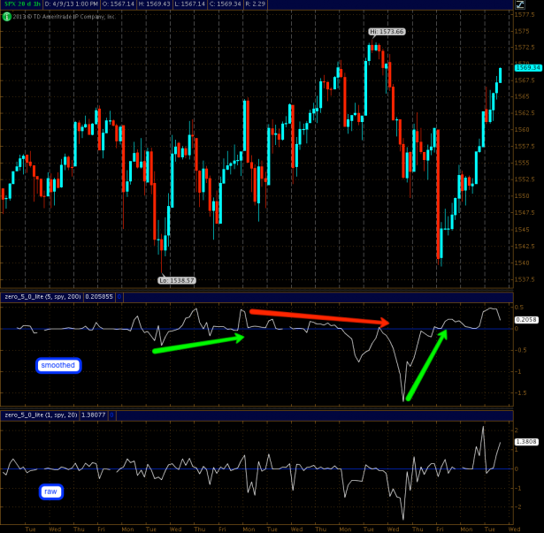The image size is (544, 533).
Task: Click the high value H: 1569.43
Action: 154,4
